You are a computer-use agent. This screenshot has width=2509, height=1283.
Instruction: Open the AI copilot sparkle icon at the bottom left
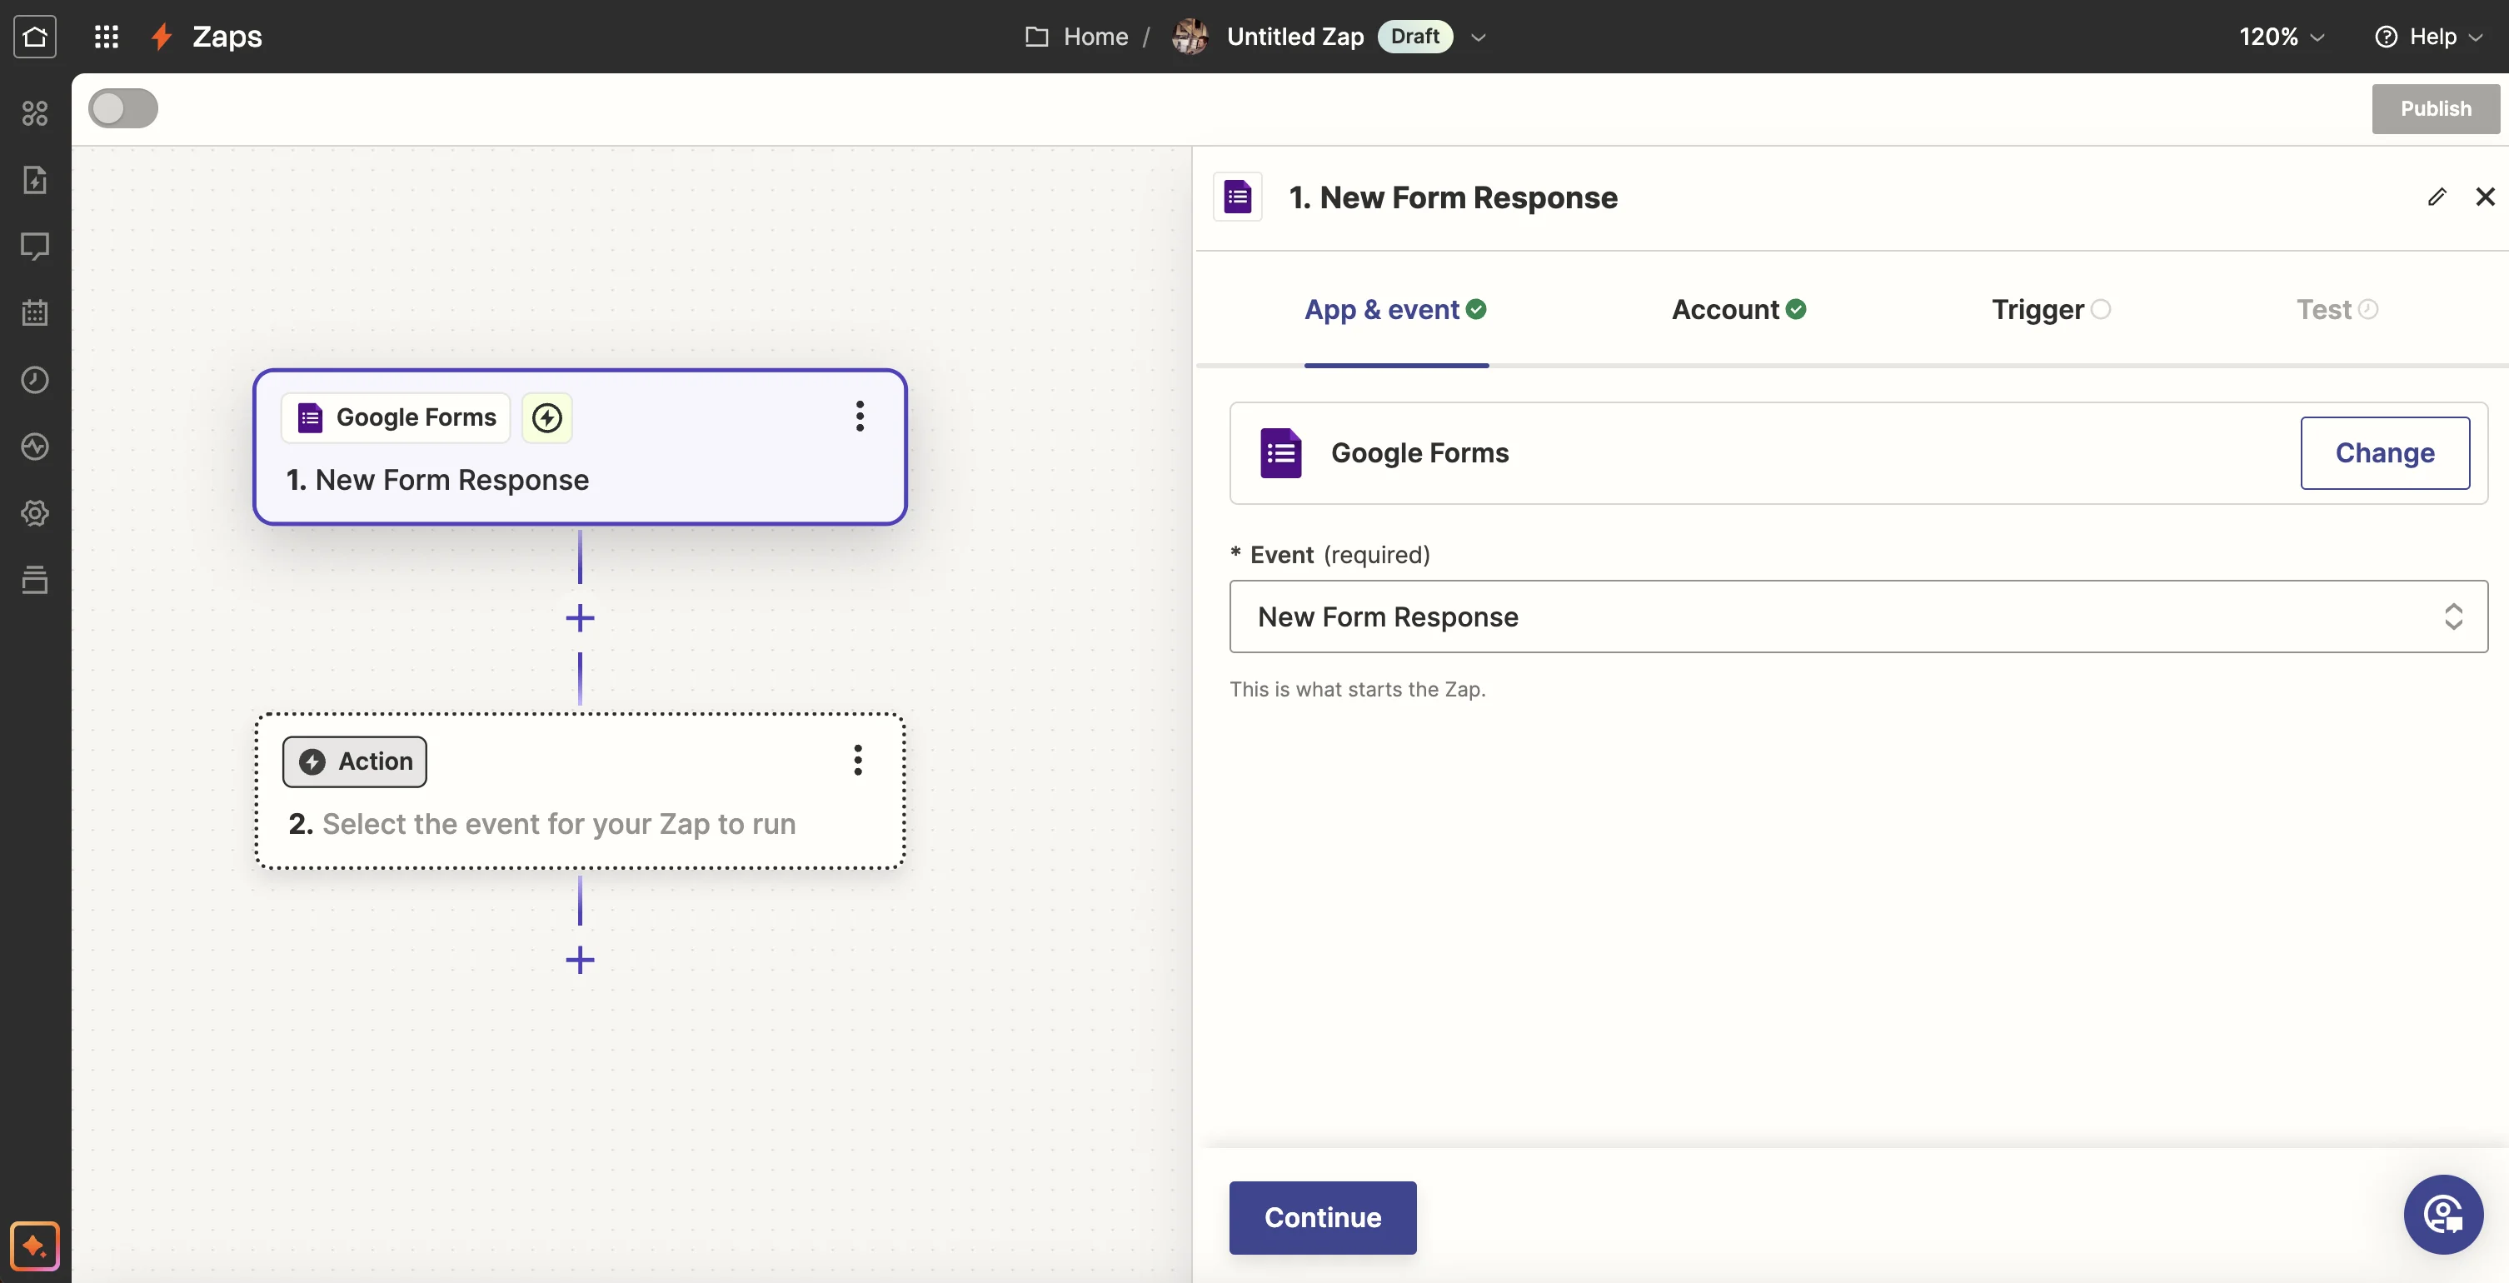pyautogui.click(x=35, y=1245)
